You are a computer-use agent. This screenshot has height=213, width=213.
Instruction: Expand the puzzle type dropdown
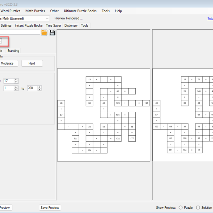[48, 18]
